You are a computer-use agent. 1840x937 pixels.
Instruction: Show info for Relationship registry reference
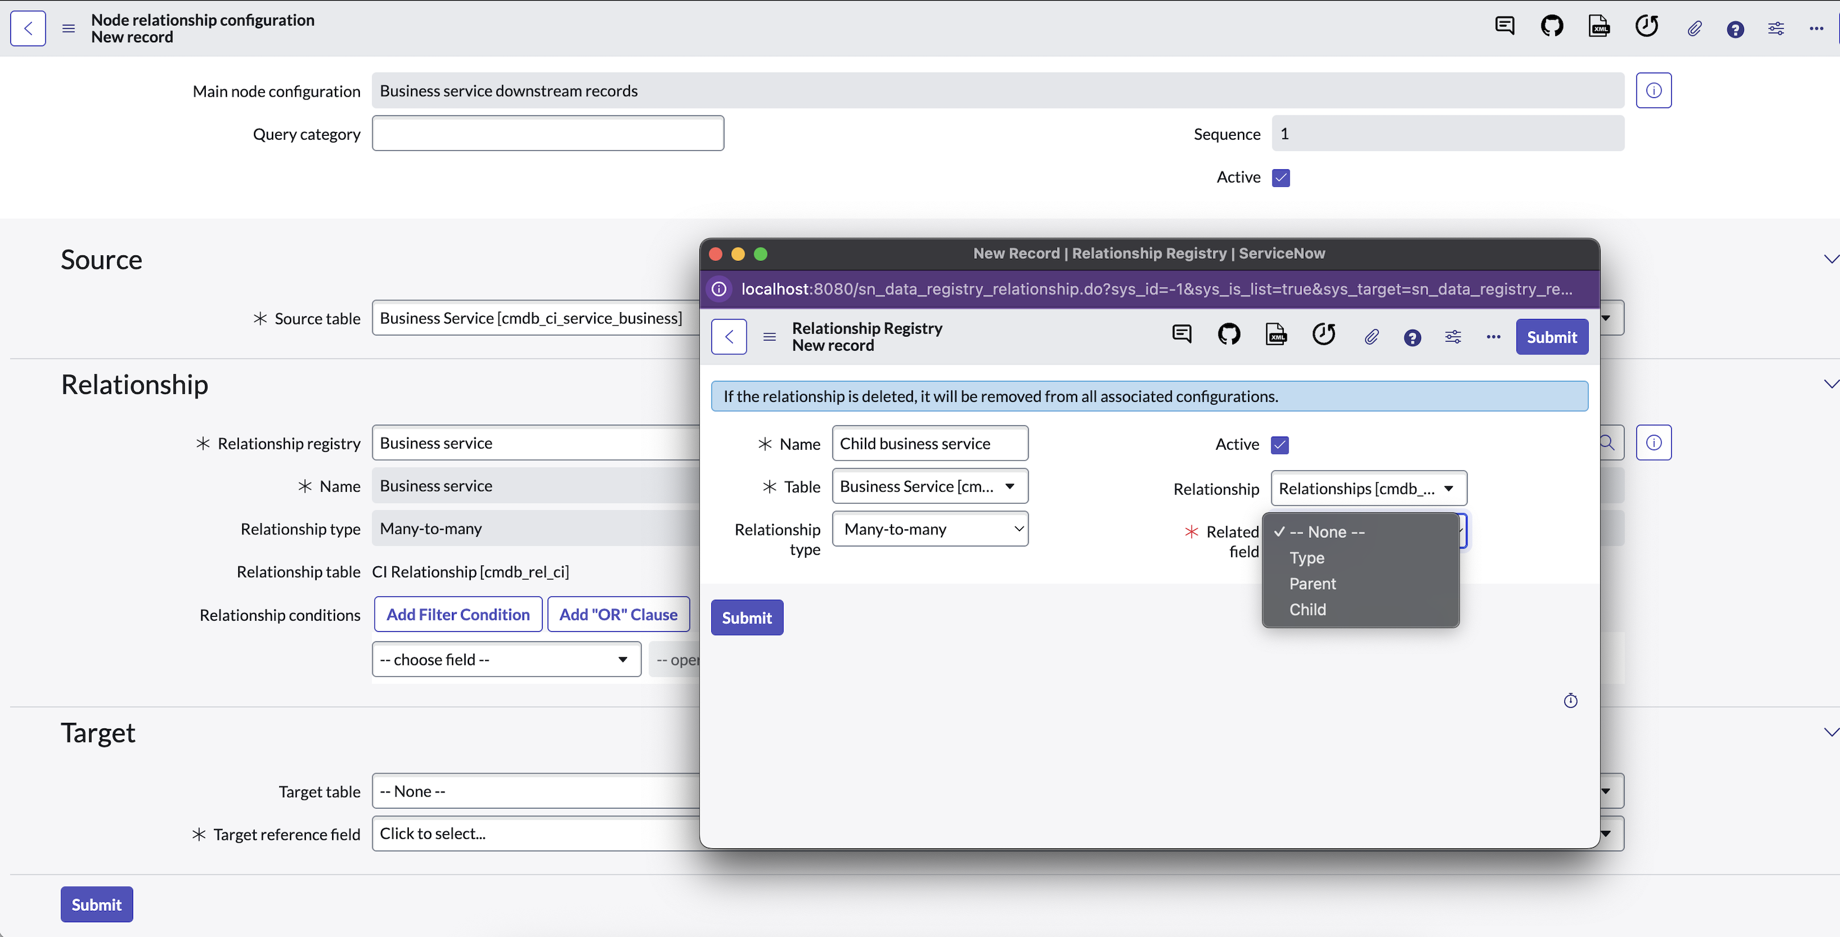(1653, 443)
